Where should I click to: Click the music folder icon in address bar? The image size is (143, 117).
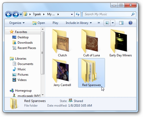(x=26, y=14)
